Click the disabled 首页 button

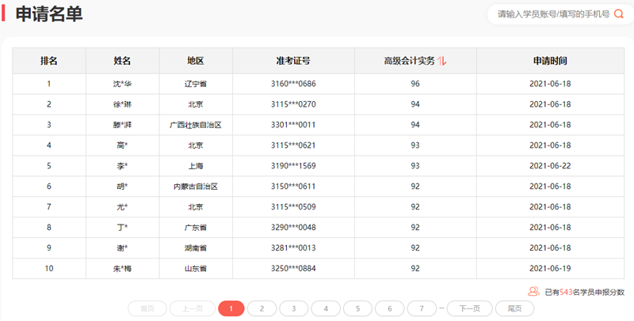point(147,308)
